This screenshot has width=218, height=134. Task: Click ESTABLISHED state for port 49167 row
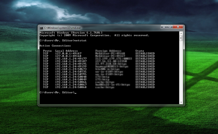(x=145, y=53)
